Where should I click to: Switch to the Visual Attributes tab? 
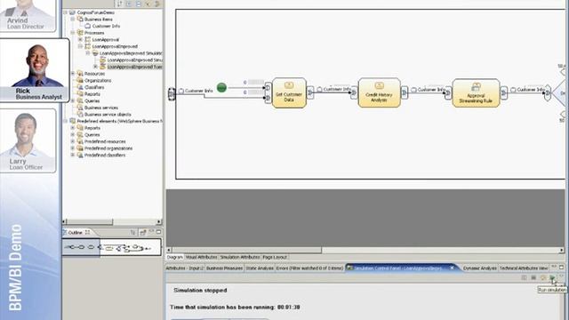201,257
